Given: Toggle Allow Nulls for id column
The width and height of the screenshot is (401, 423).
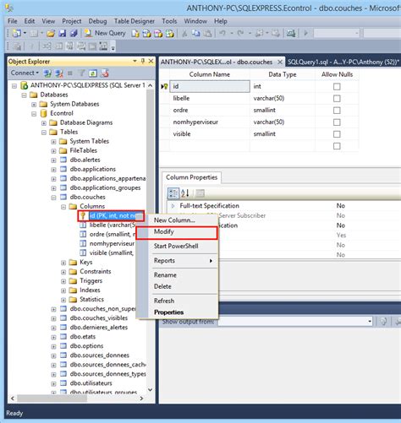Looking at the screenshot, I should point(337,87).
